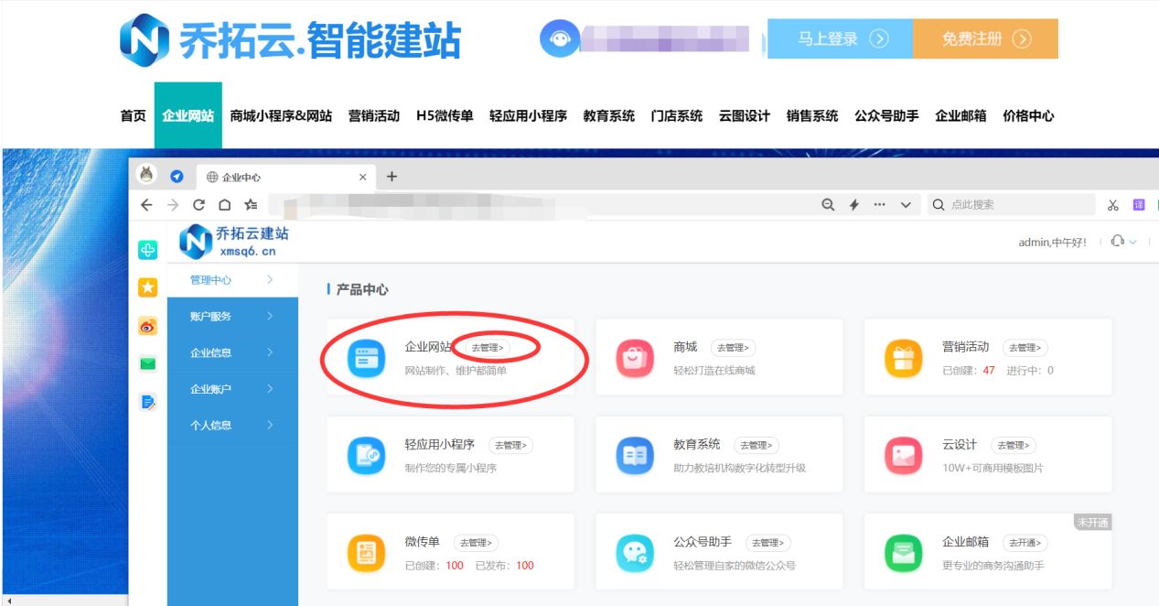Click 去管理 next to 云设计
The image size is (1159, 606).
pyautogui.click(x=1013, y=445)
